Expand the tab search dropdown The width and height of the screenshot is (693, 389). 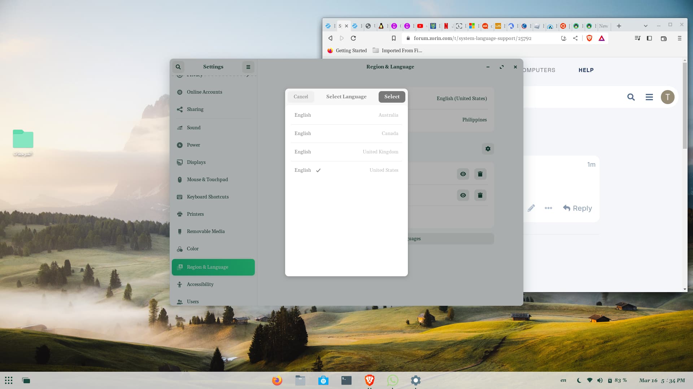pyautogui.click(x=645, y=26)
